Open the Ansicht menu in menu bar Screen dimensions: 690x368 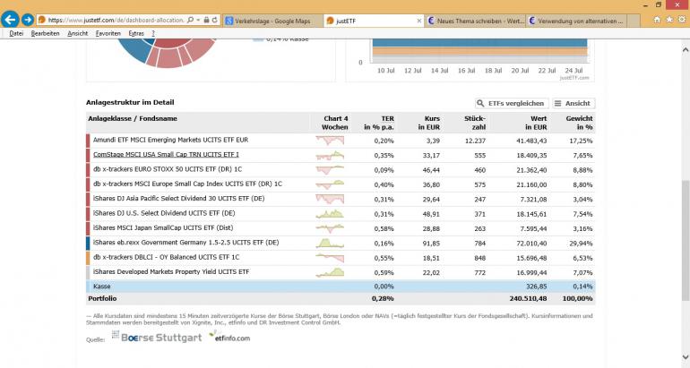pos(77,33)
